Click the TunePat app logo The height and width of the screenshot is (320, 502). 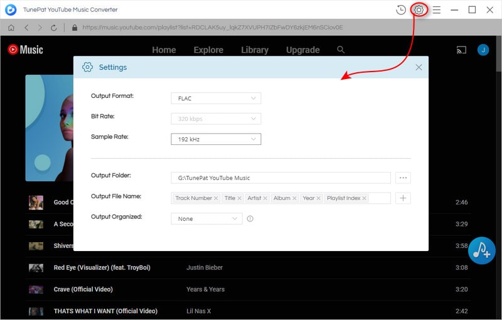(x=11, y=10)
